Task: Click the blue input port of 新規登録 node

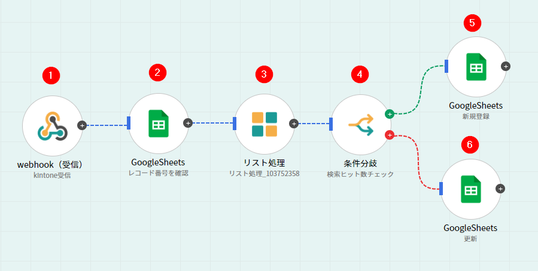Action: [446, 66]
